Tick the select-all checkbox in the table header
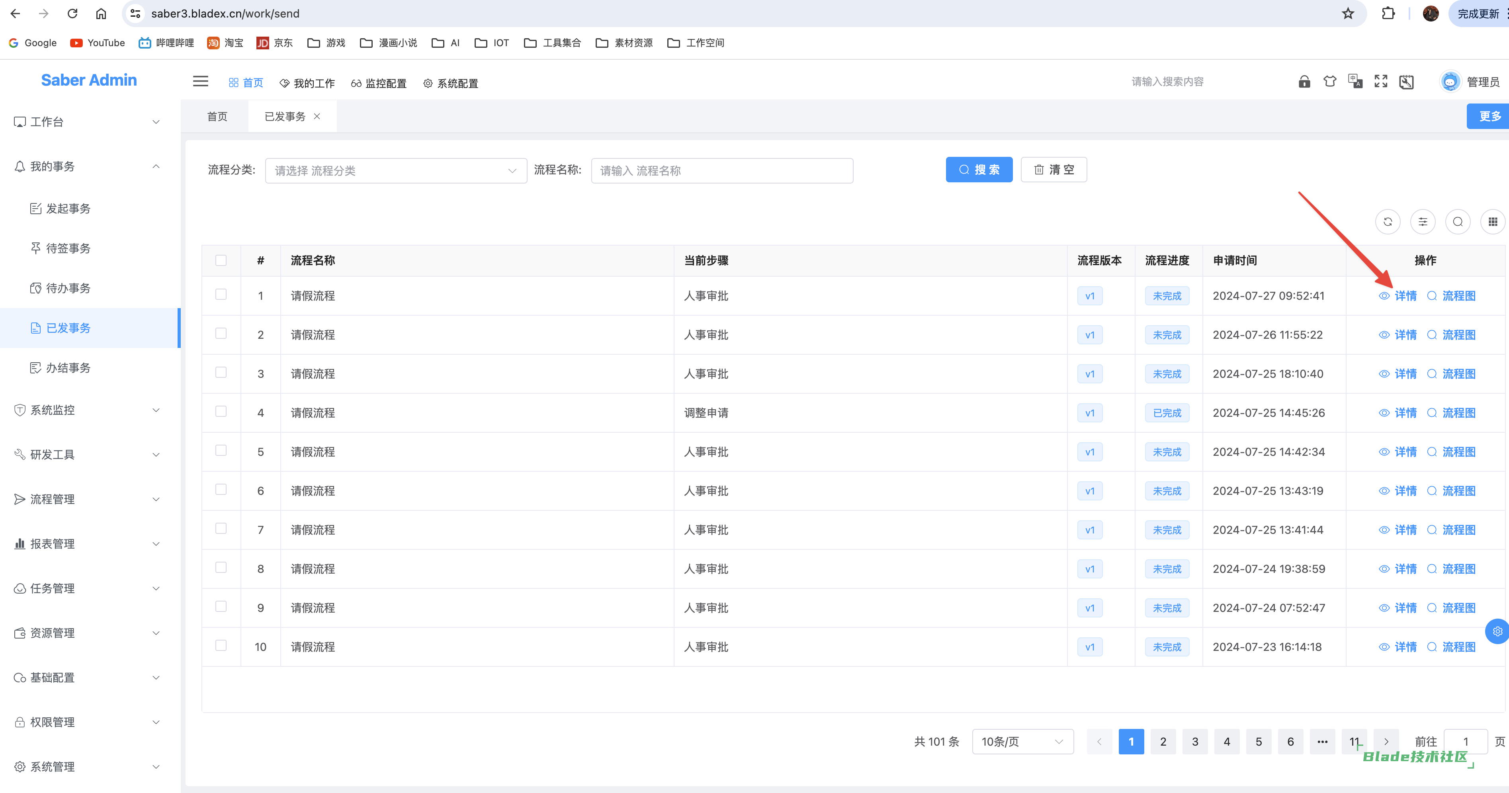 pyautogui.click(x=221, y=261)
